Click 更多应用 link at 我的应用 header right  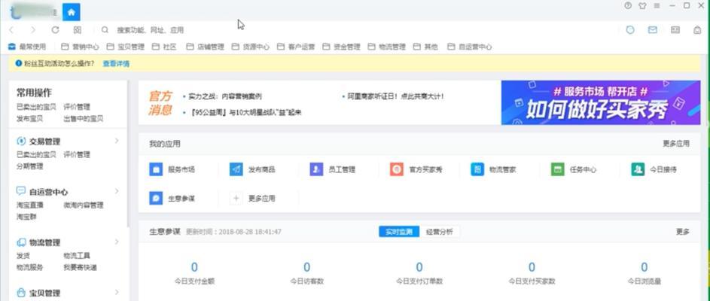click(x=676, y=144)
